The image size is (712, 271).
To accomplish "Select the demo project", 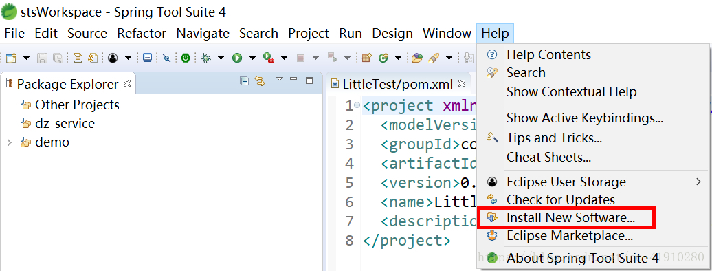I will coord(52,142).
